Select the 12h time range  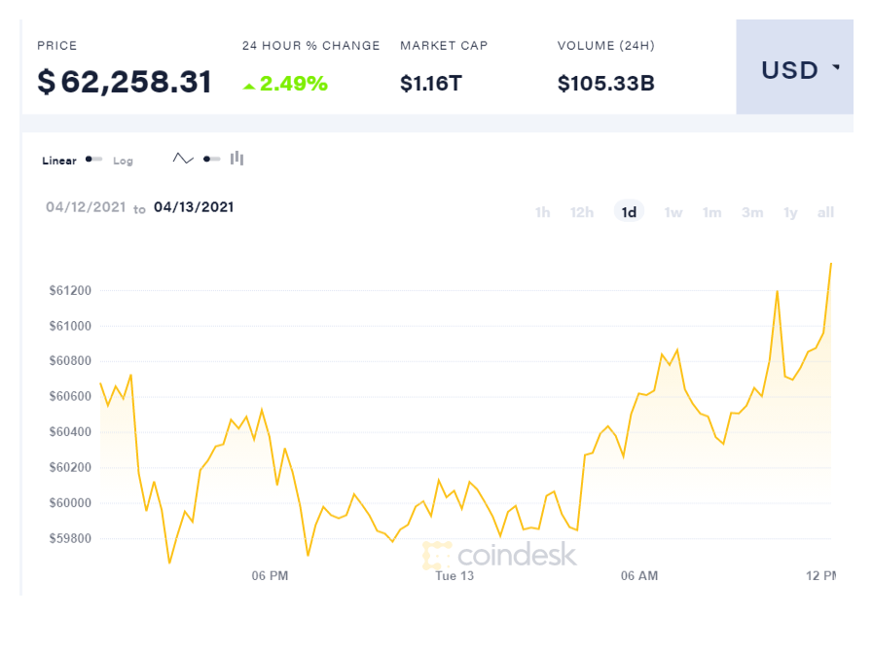582,212
